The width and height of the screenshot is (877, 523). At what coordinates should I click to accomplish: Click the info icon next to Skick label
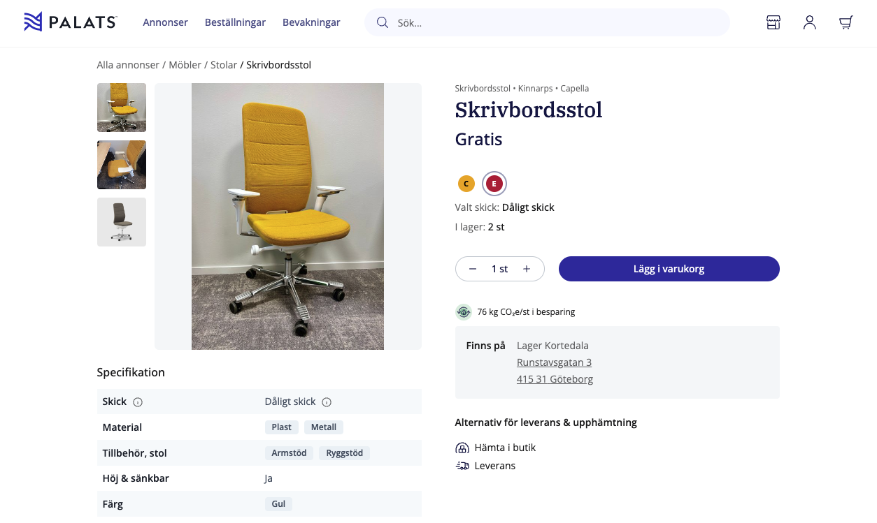(x=138, y=402)
